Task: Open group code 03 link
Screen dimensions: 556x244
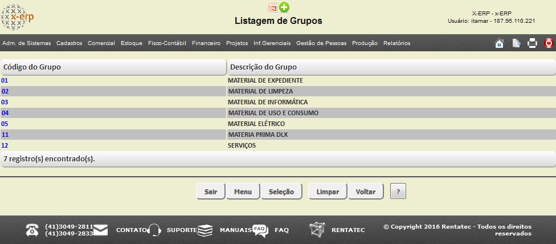Action: 5,102
